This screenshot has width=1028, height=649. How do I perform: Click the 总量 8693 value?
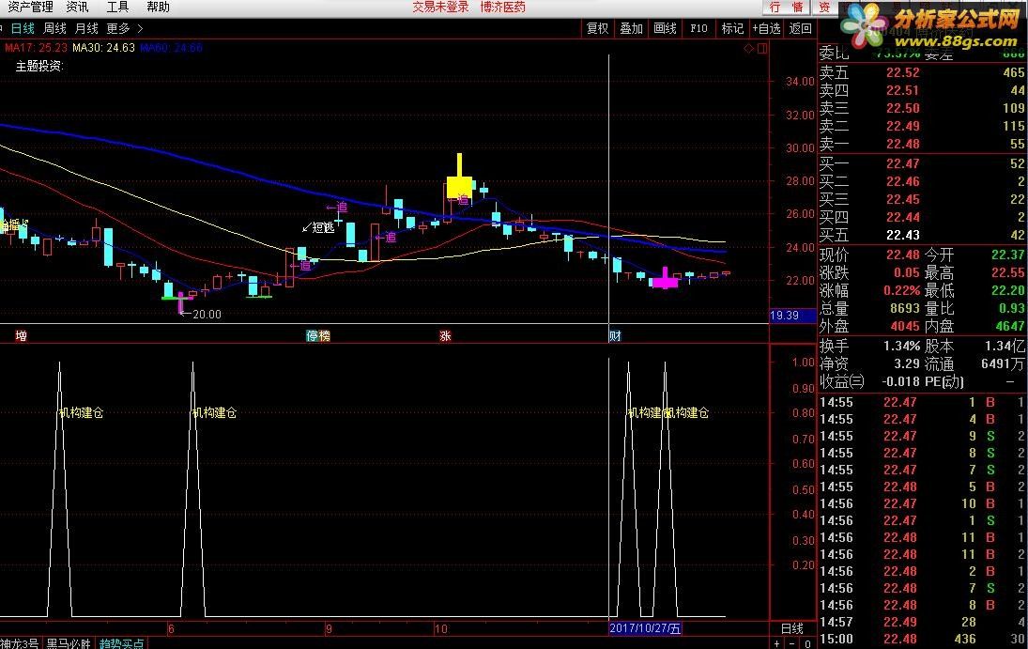pos(905,308)
